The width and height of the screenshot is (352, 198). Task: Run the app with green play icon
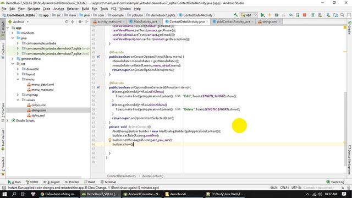click(262, 15)
